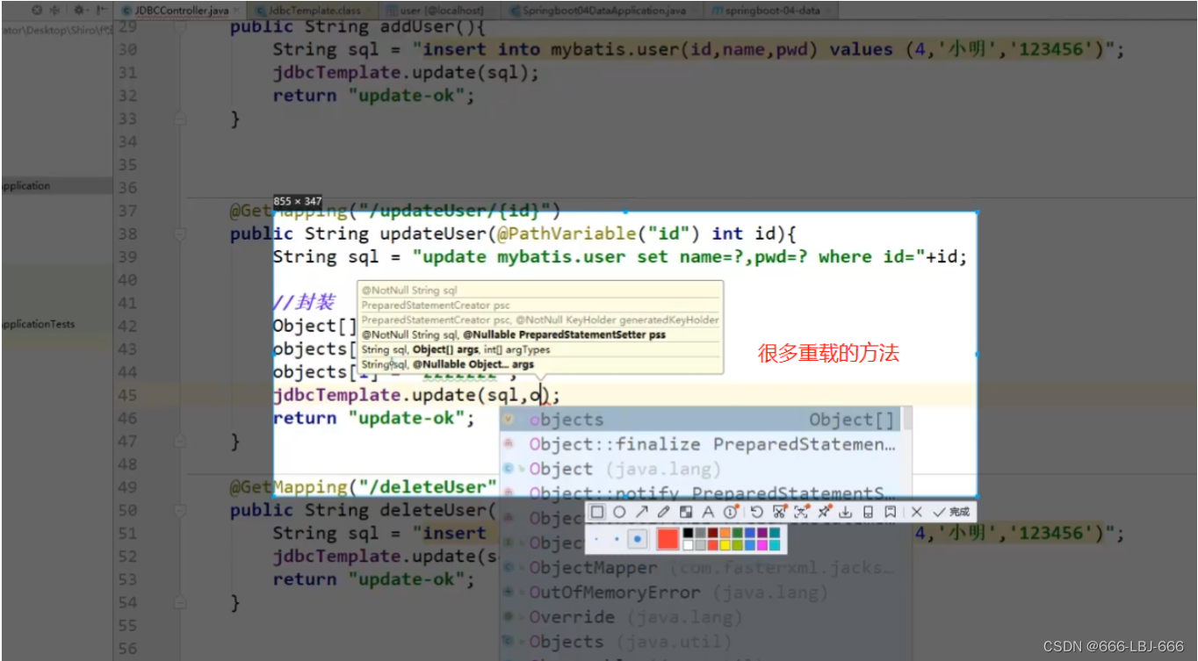Select the arrow annotation tool
The image size is (1198, 661).
pyautogui.click(x=641, y=512)
